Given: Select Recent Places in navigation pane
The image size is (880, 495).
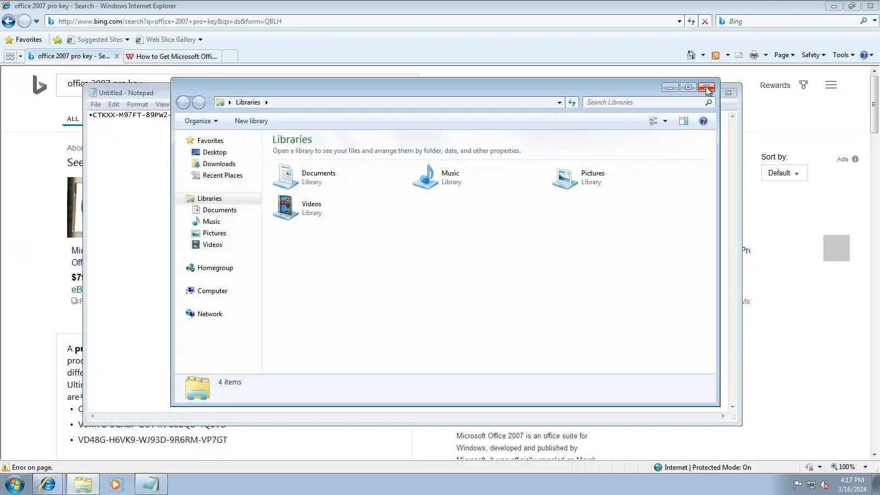Looking at the screenshot, I should (x=222, y=175).
